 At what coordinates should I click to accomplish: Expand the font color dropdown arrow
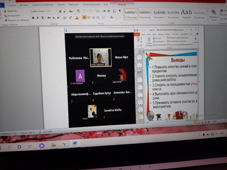click(x=79, y=18)
